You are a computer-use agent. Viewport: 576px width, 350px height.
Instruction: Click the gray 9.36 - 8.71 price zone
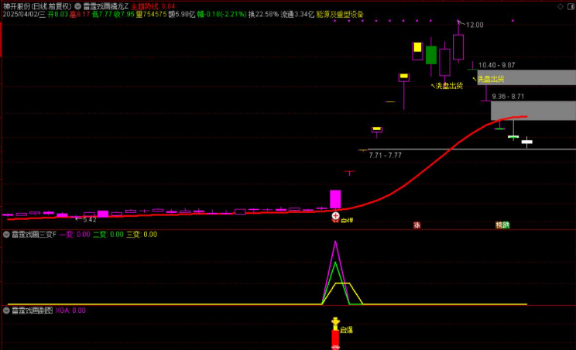coord(533,111)
